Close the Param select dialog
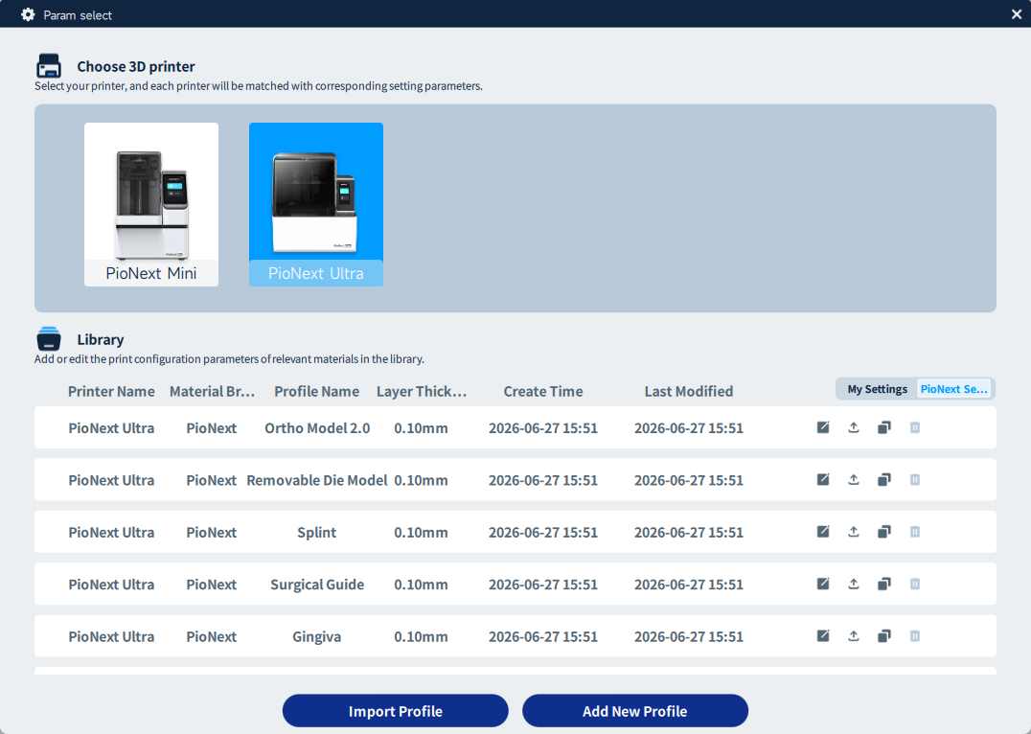Screen dimensions: 1031x734 [1017, 14]
